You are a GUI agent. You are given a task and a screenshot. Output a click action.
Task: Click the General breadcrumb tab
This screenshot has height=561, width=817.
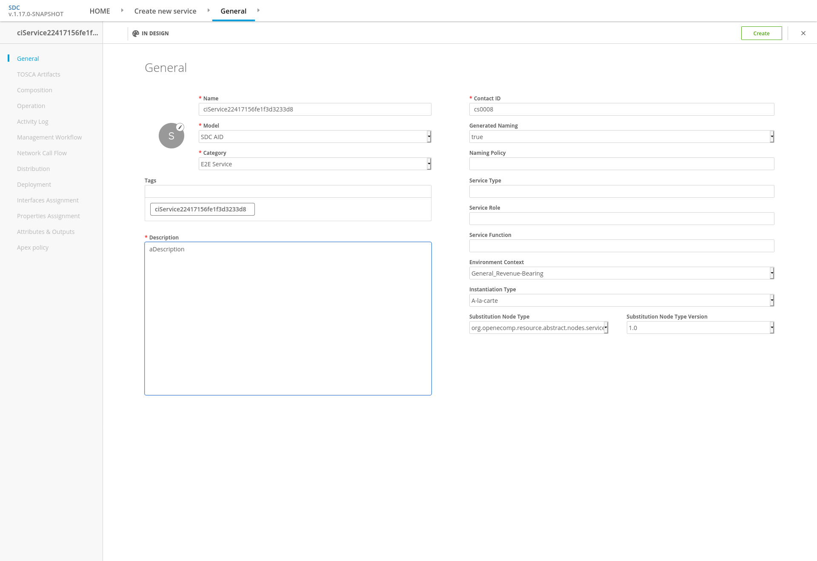pos(233,11)
